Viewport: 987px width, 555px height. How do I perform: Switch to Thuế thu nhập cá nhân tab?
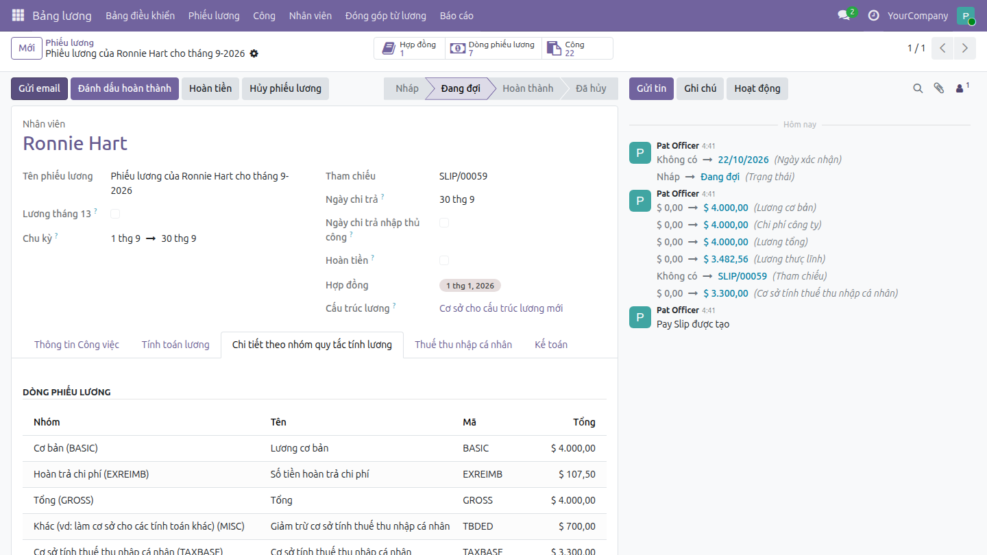point(463,345)
